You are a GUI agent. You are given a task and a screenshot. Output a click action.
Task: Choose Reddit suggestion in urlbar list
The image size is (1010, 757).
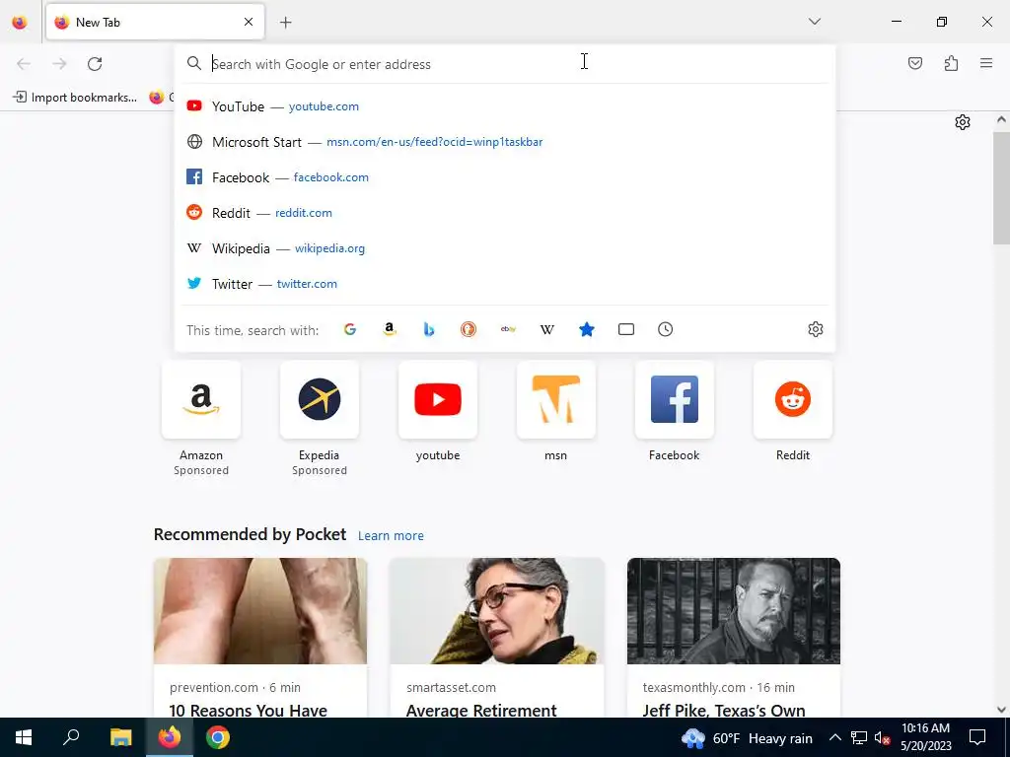tap(505, 213)
